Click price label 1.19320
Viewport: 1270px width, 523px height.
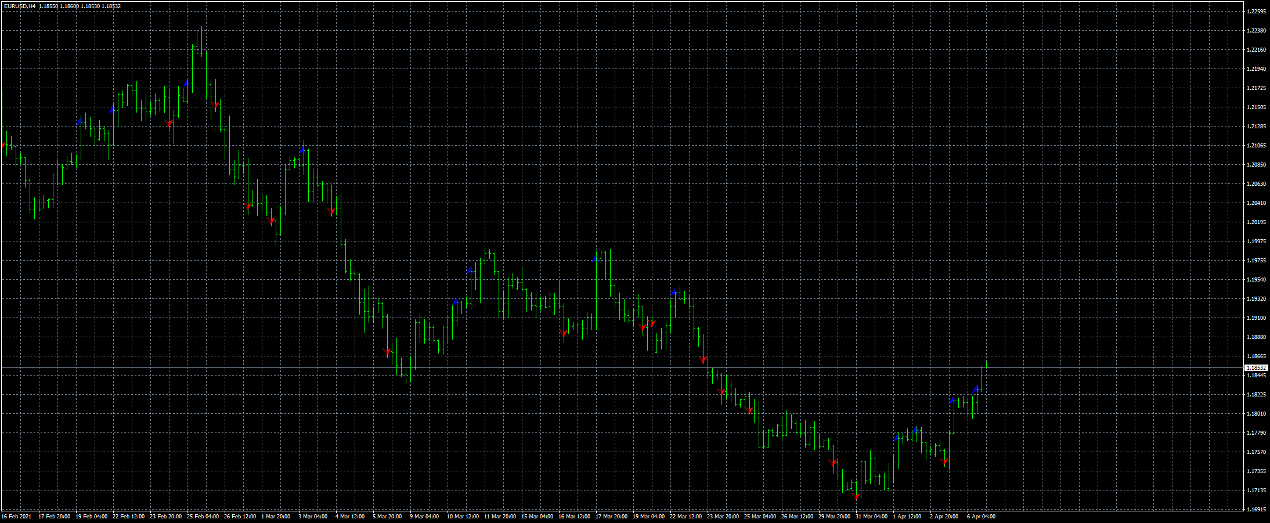[x=1255, y=298]
